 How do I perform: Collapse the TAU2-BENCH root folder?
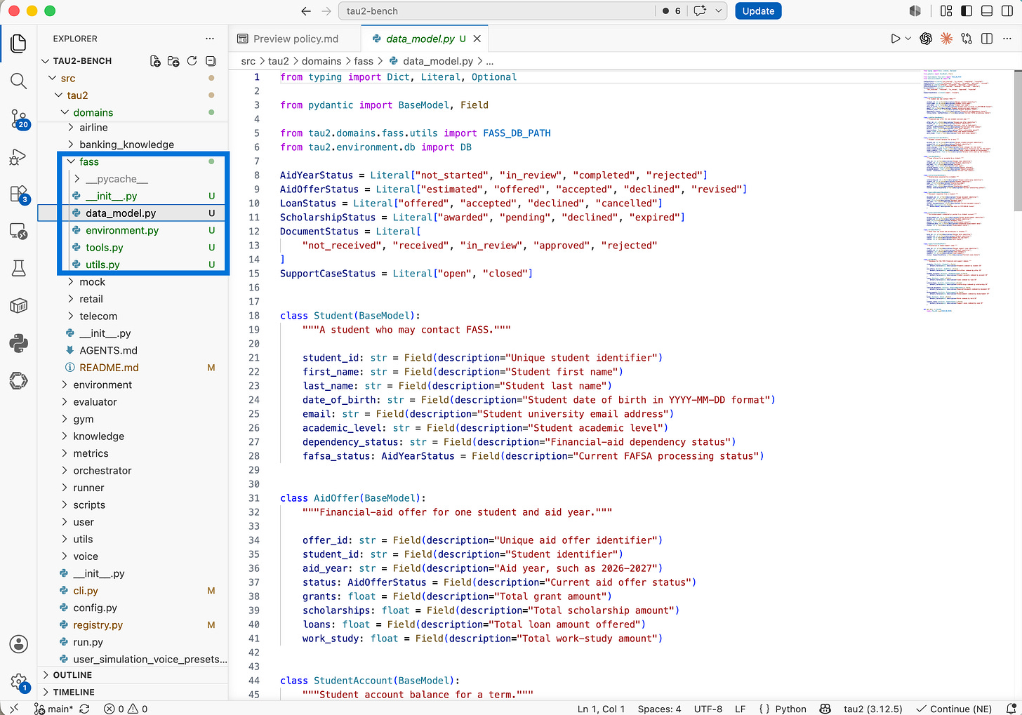coord(46,61)
